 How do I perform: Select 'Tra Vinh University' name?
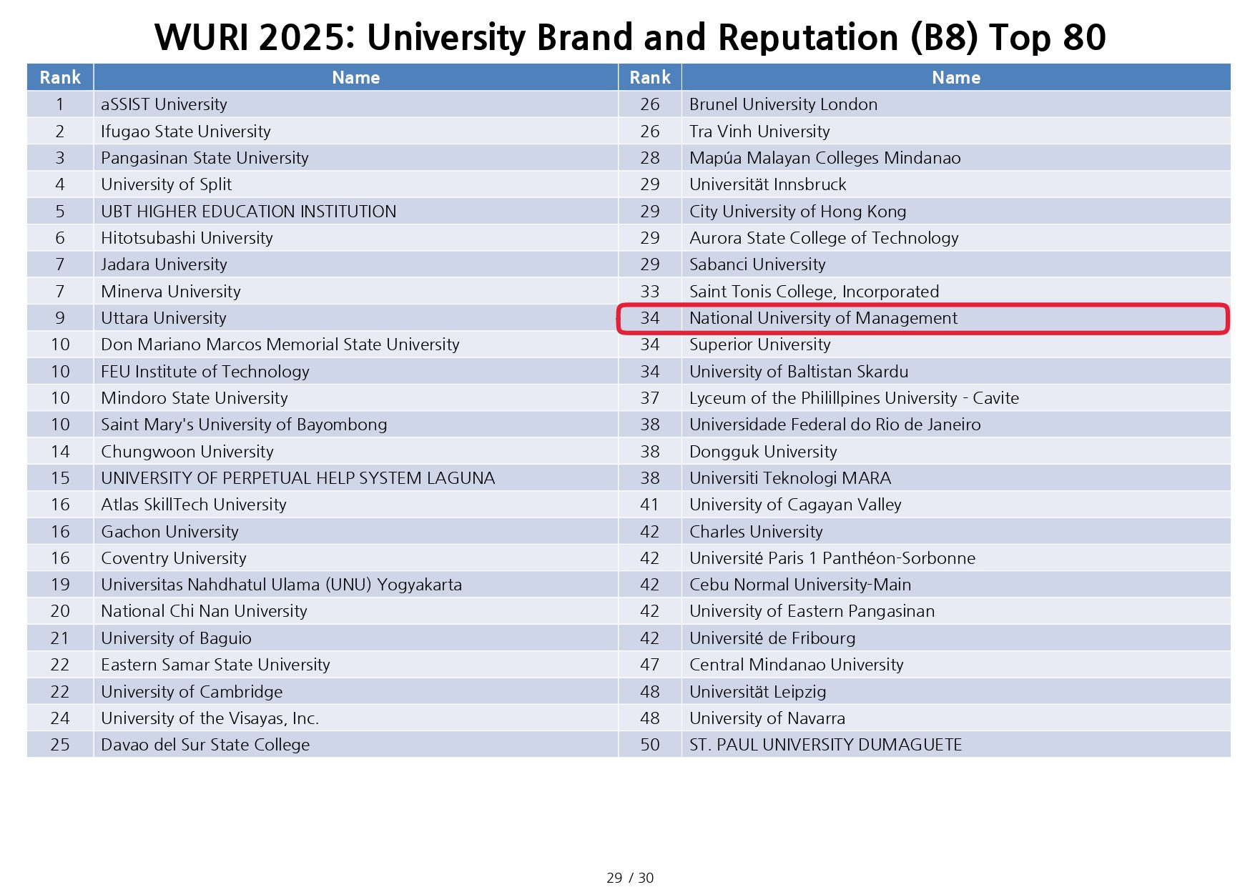(759, 132)
